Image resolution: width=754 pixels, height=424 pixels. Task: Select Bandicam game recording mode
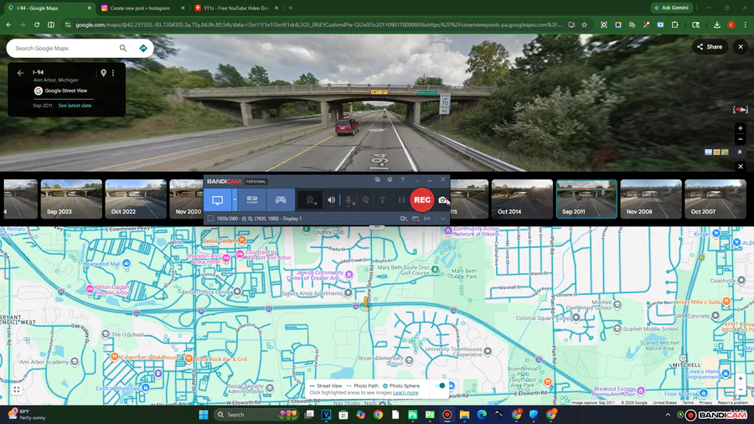(x=281, y=200)
